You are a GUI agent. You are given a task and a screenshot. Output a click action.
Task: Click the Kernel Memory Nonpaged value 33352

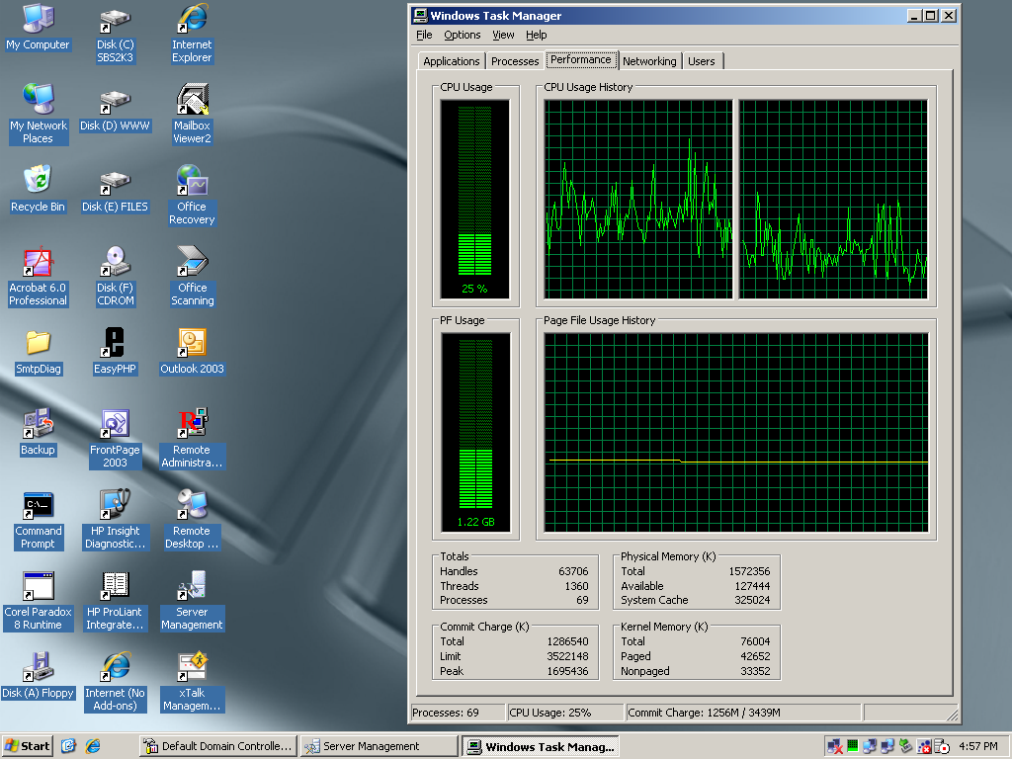(x=755, y=671)
